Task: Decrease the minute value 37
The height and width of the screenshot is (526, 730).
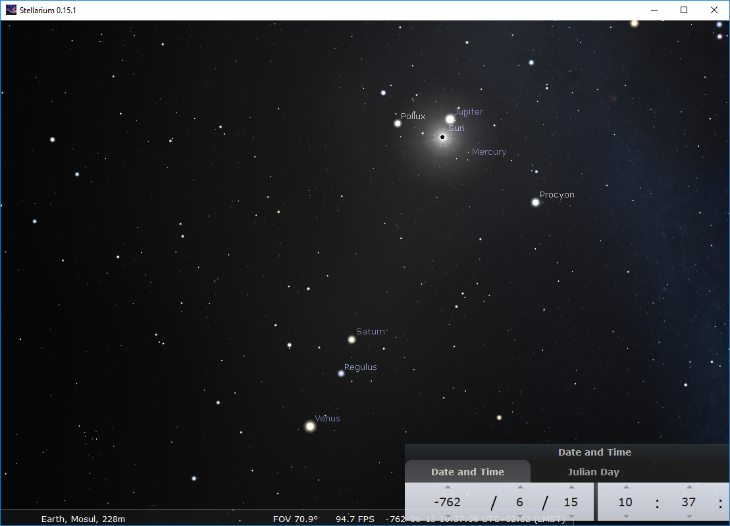Action: coord(689,516)
